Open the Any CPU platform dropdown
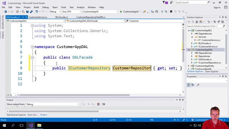This screenshot has width=229, height=129. [x=72, y=11]
